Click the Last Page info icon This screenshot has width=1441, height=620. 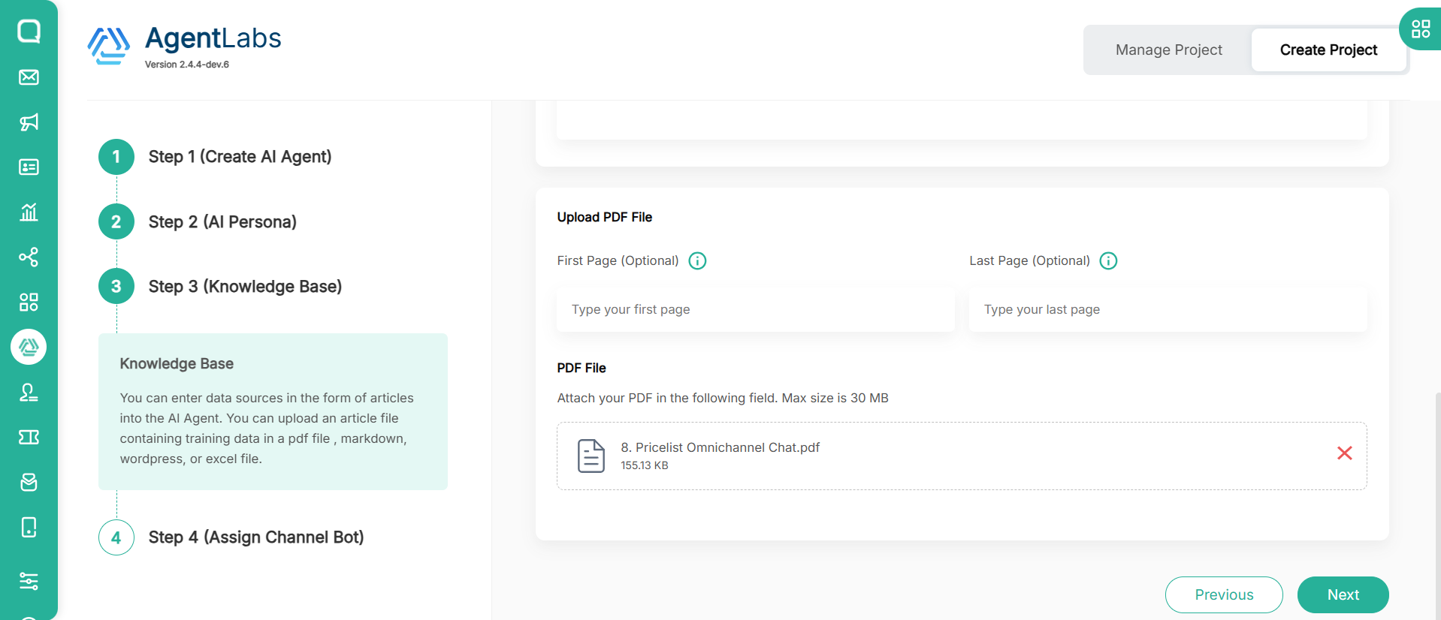1108,260
